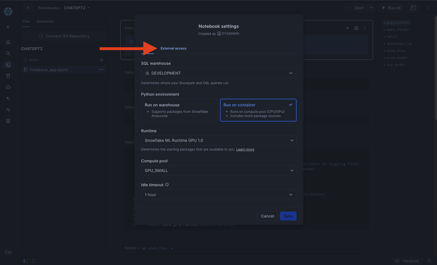Jump to cell1 in outline
The height and width of the screenshot is (265, 437).
392,37
